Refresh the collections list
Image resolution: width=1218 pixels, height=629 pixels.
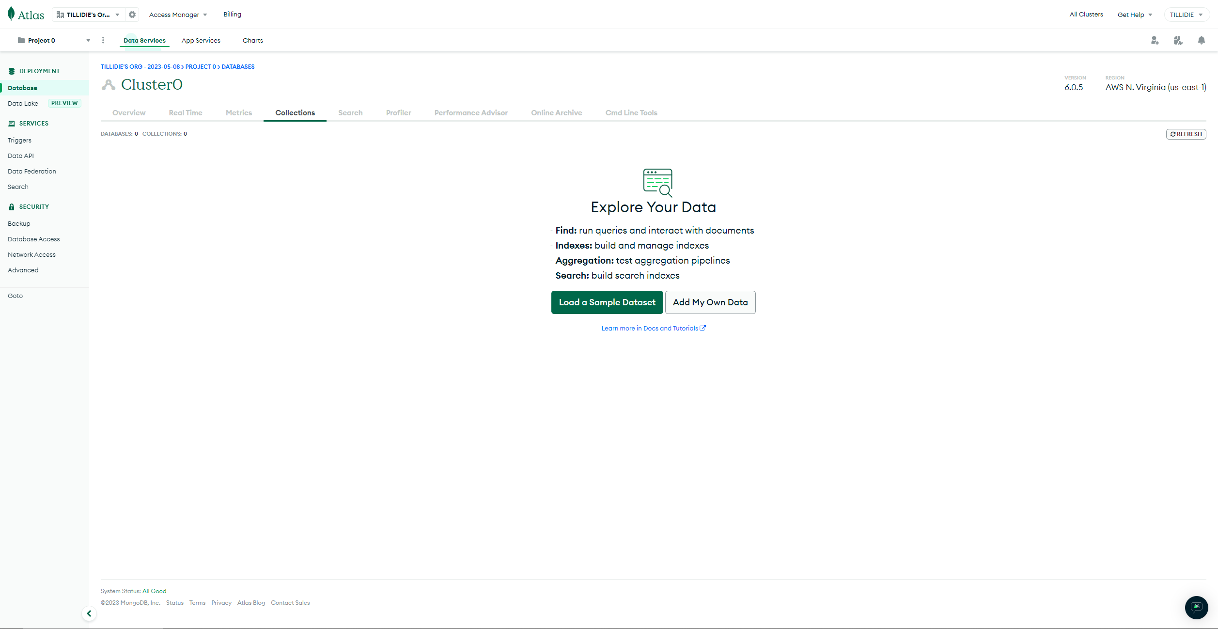pos(1186,134)
